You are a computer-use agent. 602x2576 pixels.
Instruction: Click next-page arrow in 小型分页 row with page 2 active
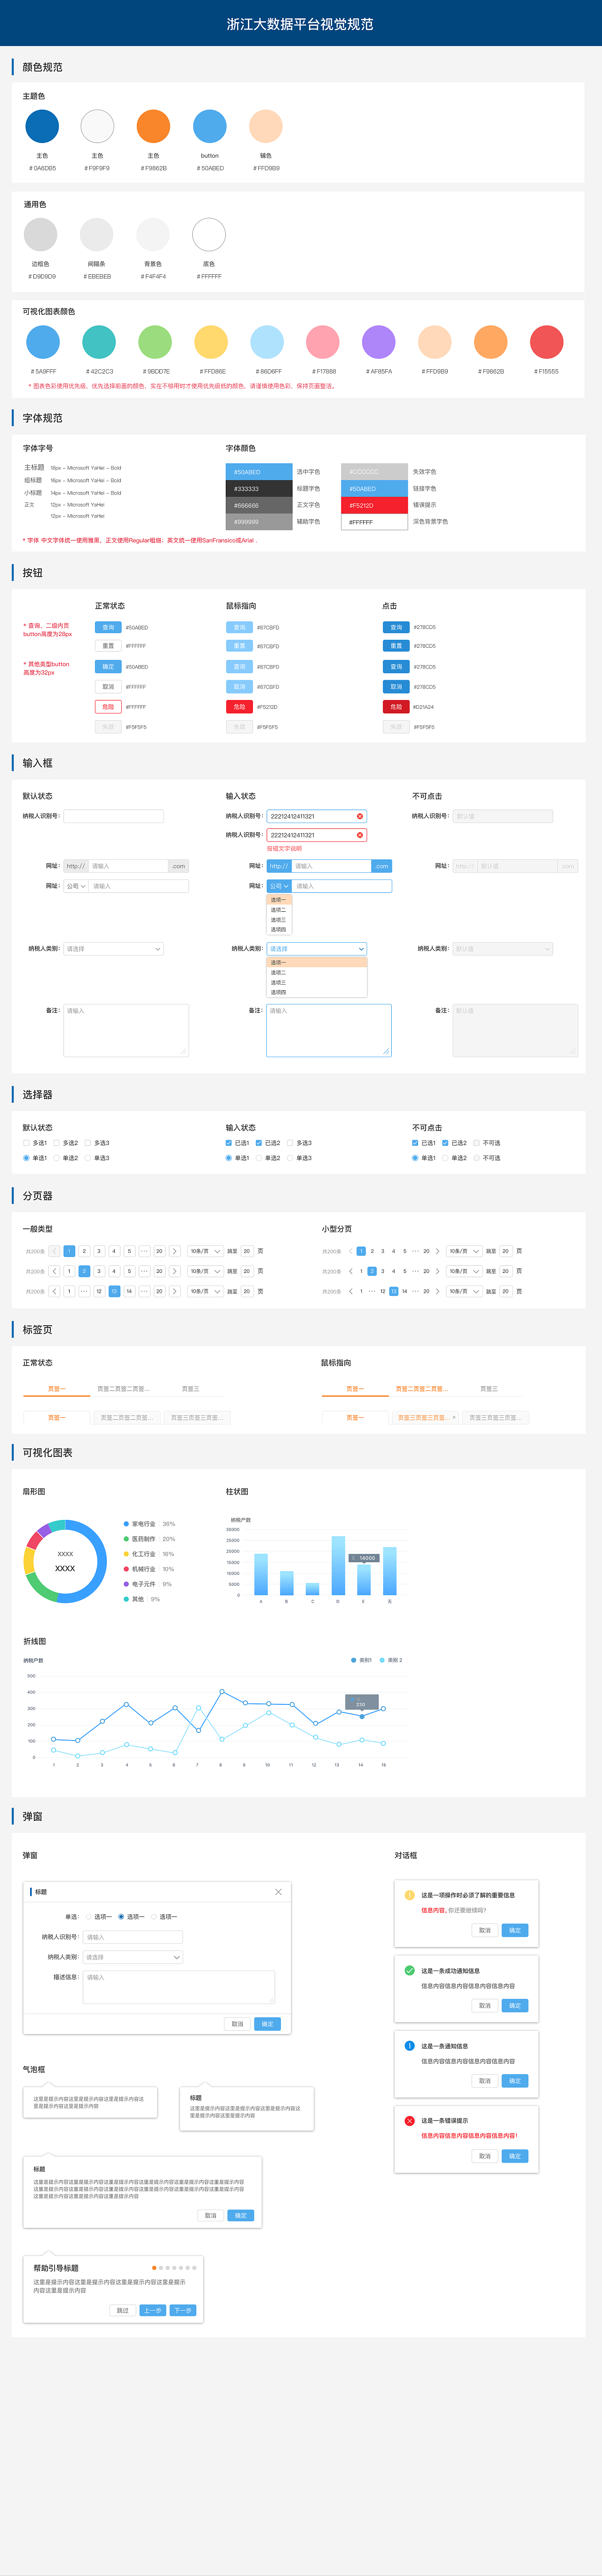(437, 1271)
